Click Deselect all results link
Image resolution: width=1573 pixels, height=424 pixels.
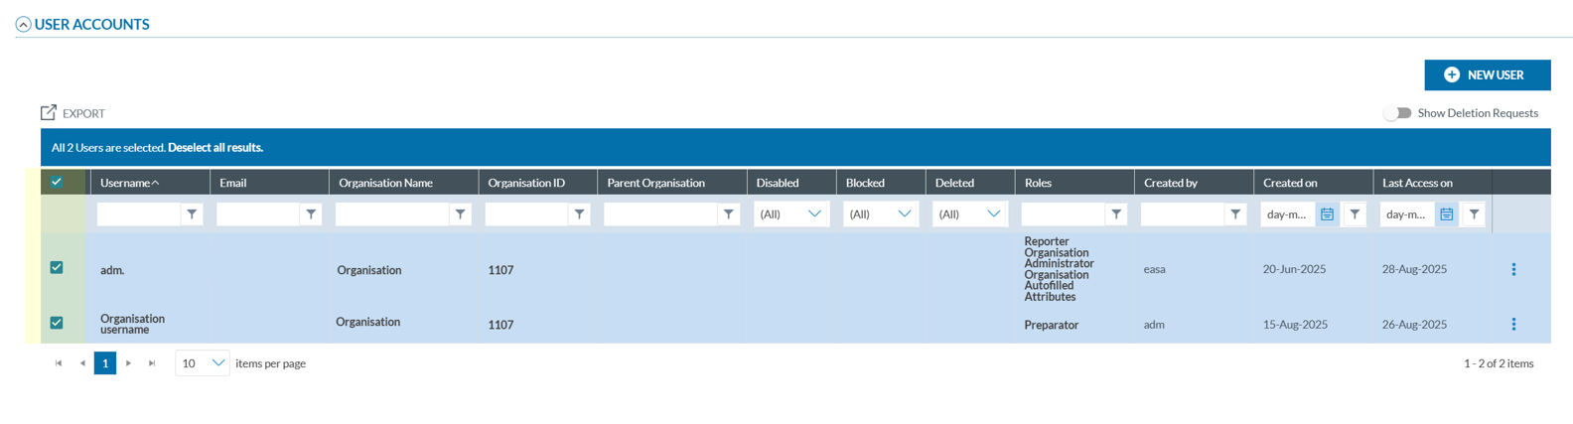point(215,148)
